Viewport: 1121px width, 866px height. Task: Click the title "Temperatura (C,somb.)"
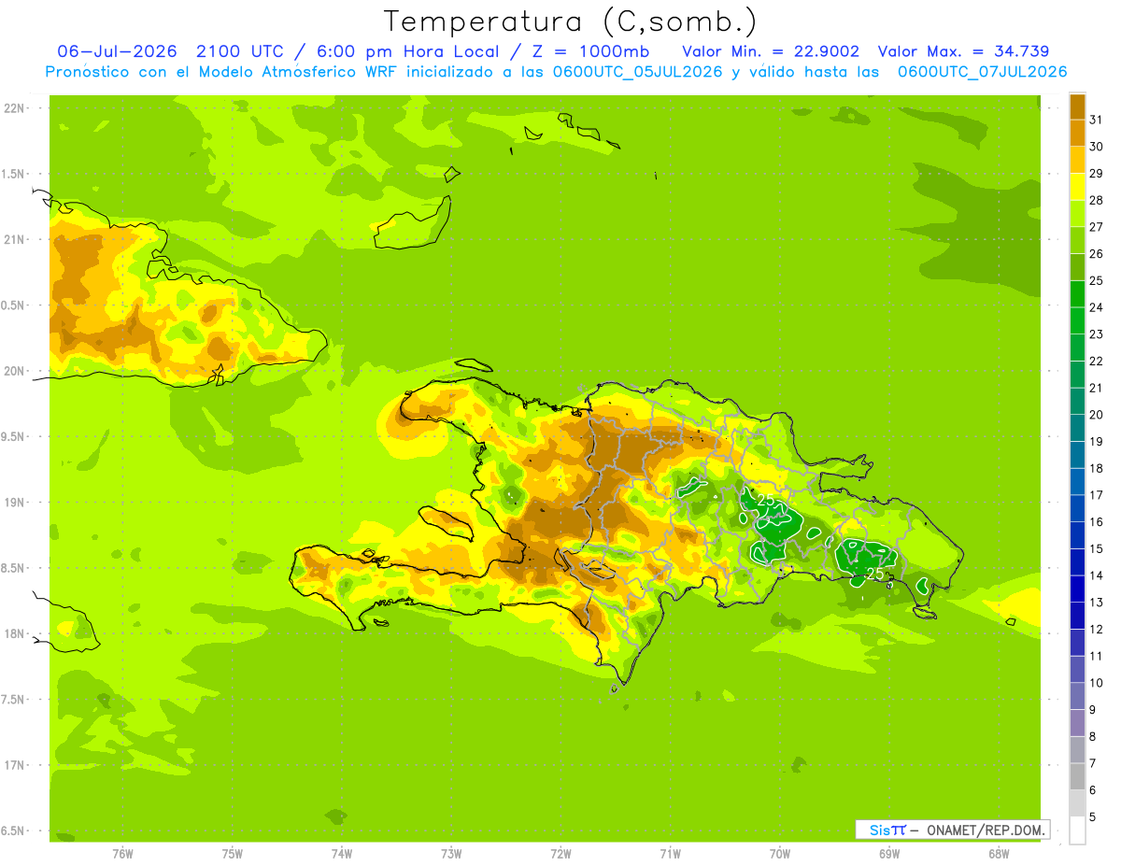pos(571,21)
